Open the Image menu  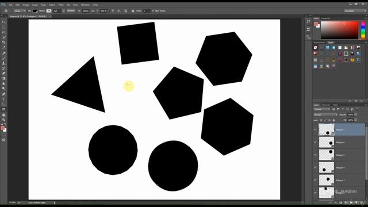click(x=26, y=5)
